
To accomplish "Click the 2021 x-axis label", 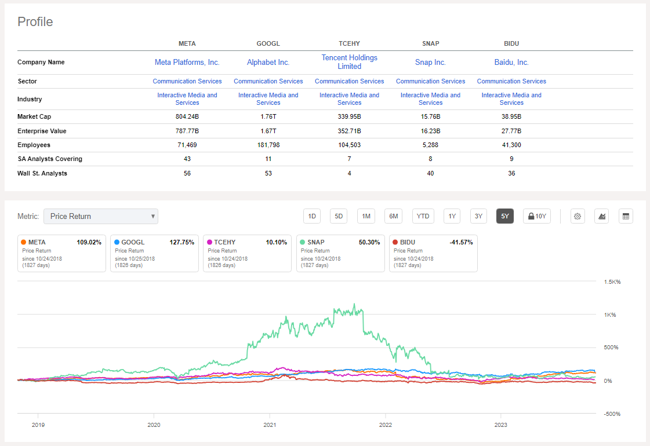I will (270, 425).
